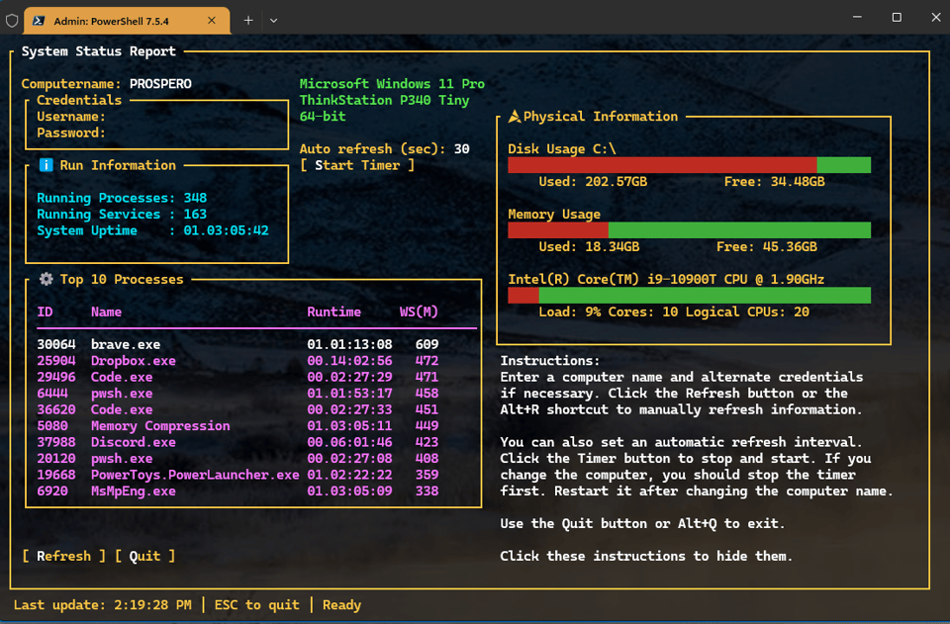Click the Disk Usage C:\ progress bar
Image resolution: width=950 pixels, height=624 pixels.
click(x=690, y=165)
